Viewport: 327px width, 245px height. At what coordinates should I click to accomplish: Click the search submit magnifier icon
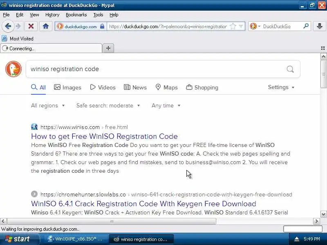coord(290,69)
